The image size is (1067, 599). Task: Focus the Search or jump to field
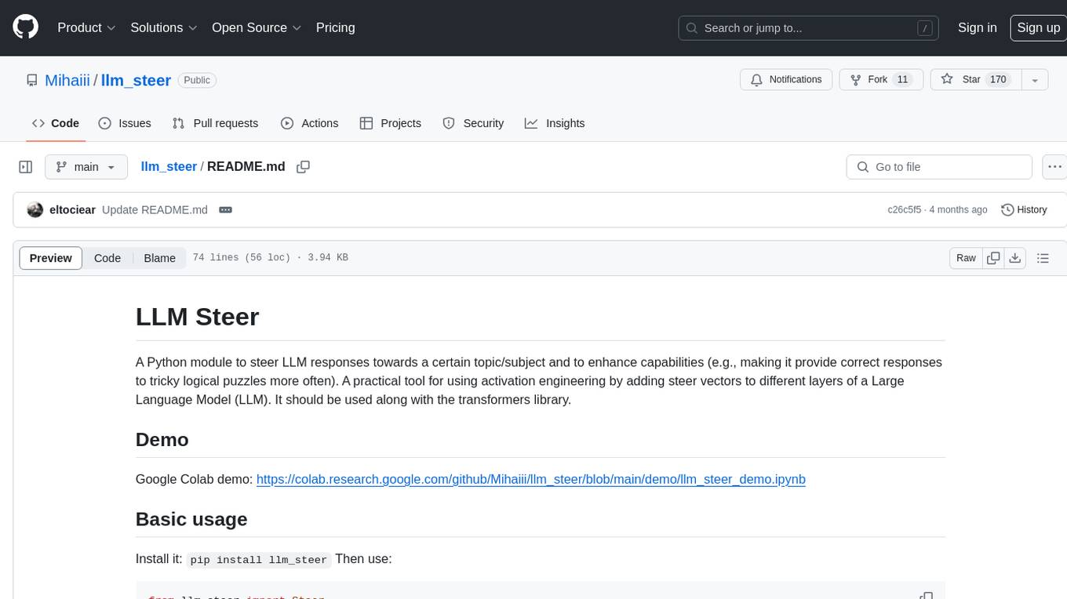tap(809, 28)
